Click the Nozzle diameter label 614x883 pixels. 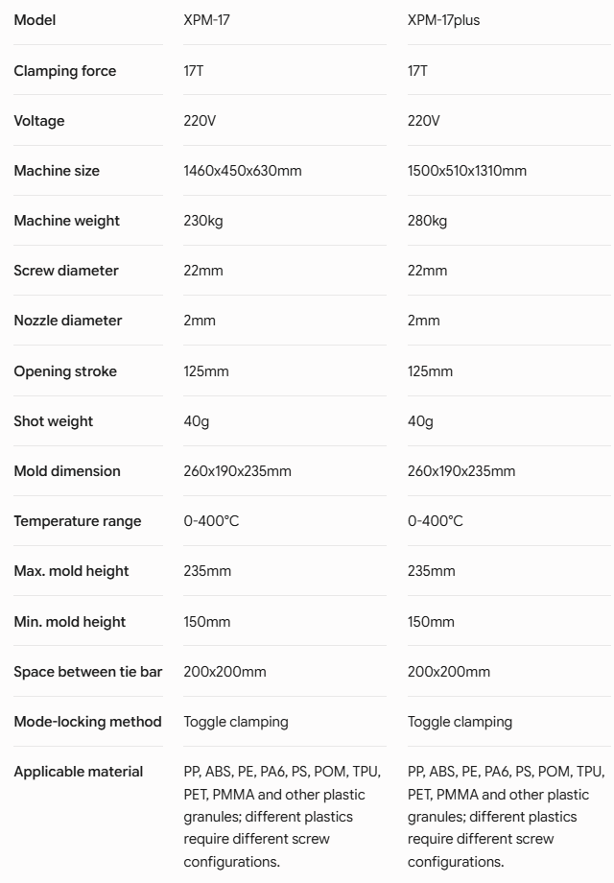(x=67, y=321)
